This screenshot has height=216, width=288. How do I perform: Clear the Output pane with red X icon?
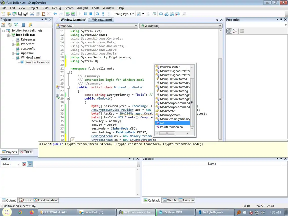(x=24, y=164)
